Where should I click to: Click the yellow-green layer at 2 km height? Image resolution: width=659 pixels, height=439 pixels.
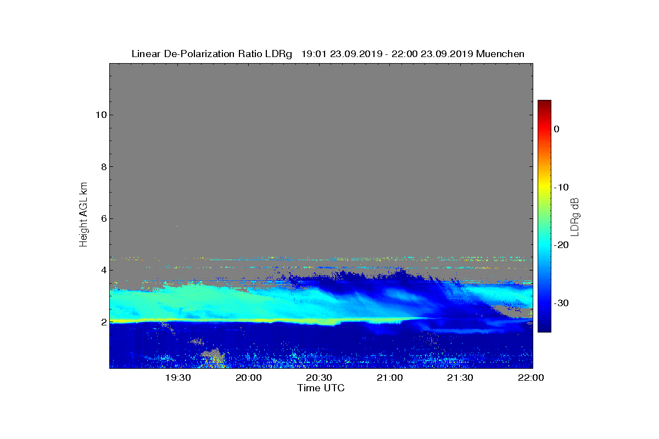coord(220,320)
